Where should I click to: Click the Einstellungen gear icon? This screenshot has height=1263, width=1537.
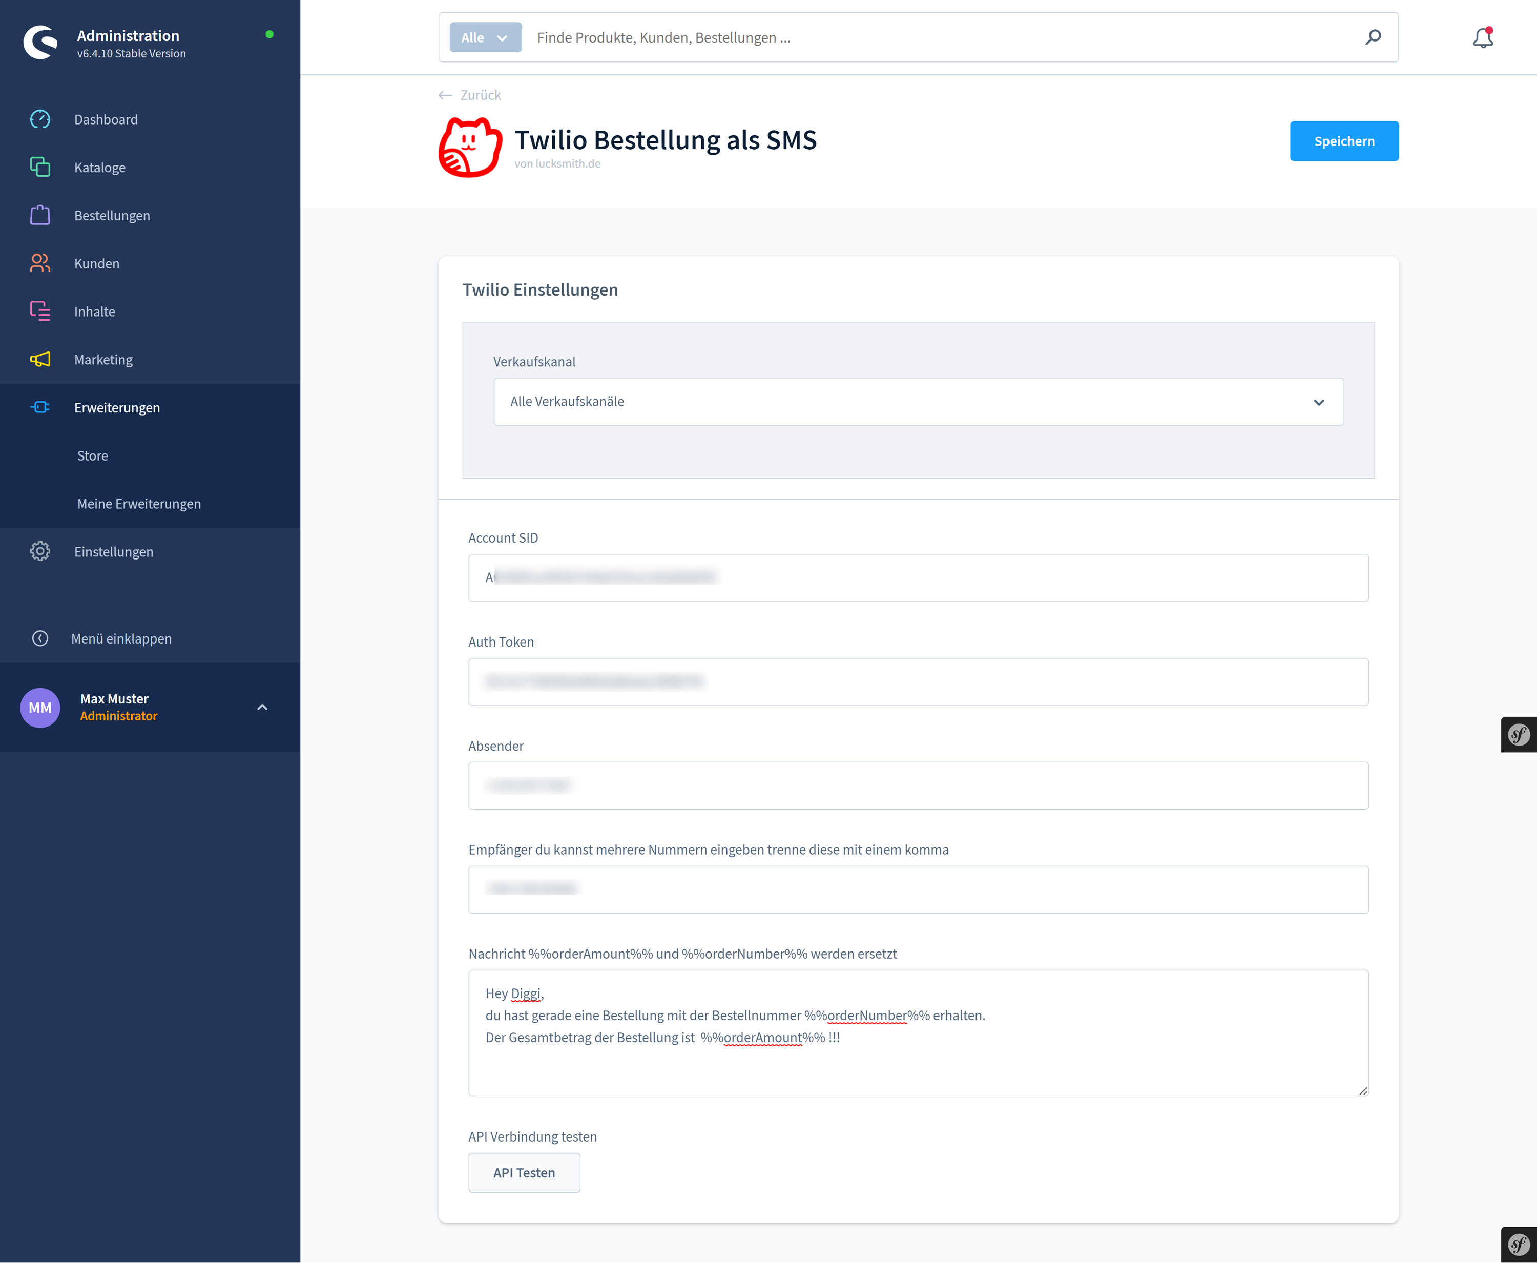click(x=40, y=551)
